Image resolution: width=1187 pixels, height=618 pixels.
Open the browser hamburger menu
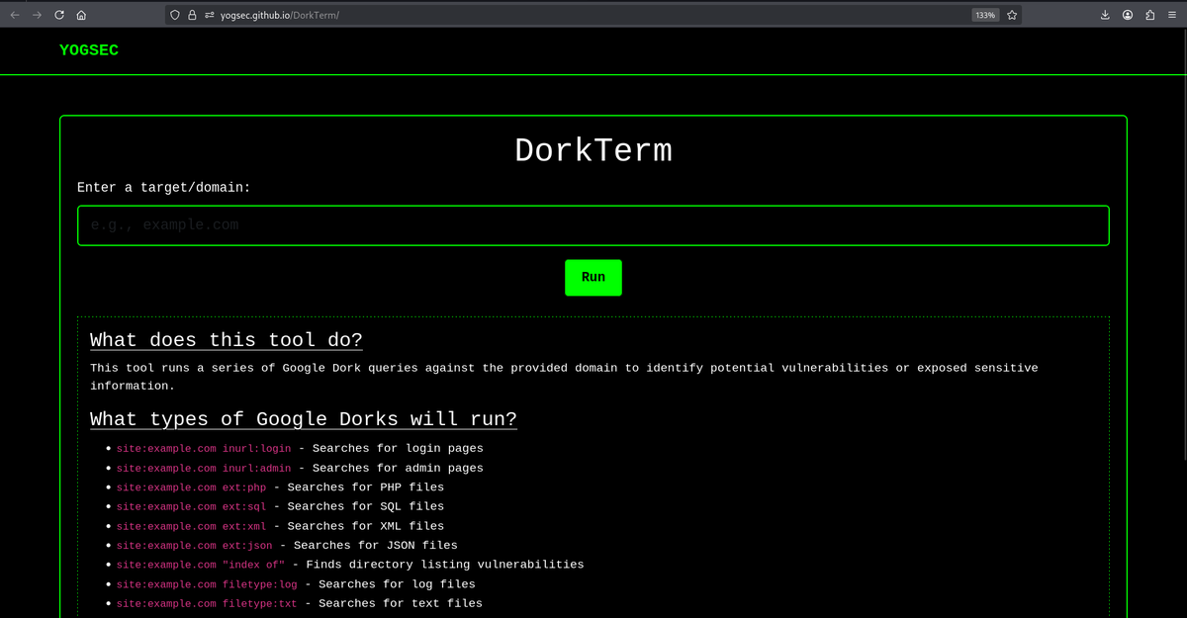click(1172, 15)
